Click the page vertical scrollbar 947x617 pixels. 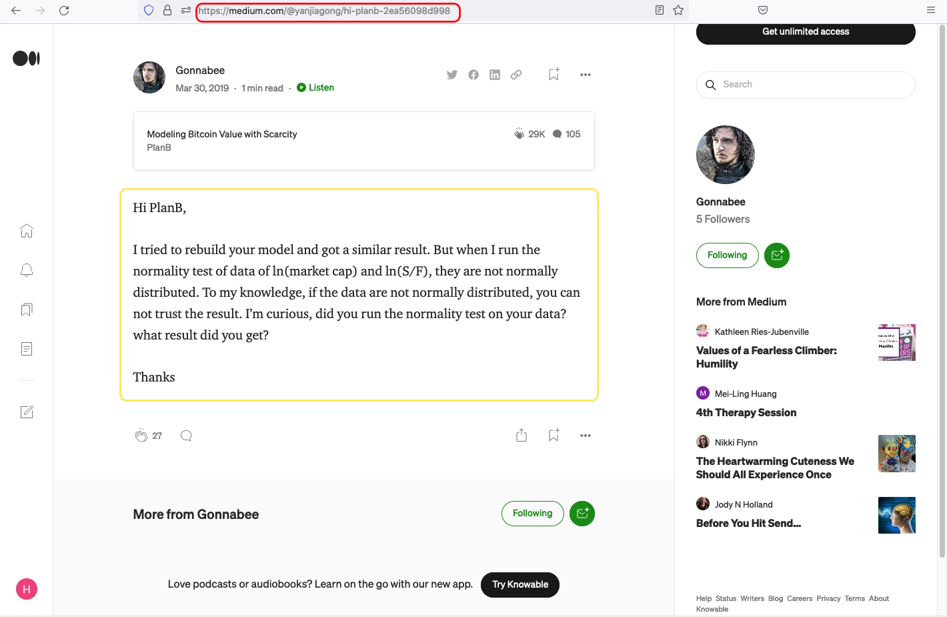coord(942,291)
